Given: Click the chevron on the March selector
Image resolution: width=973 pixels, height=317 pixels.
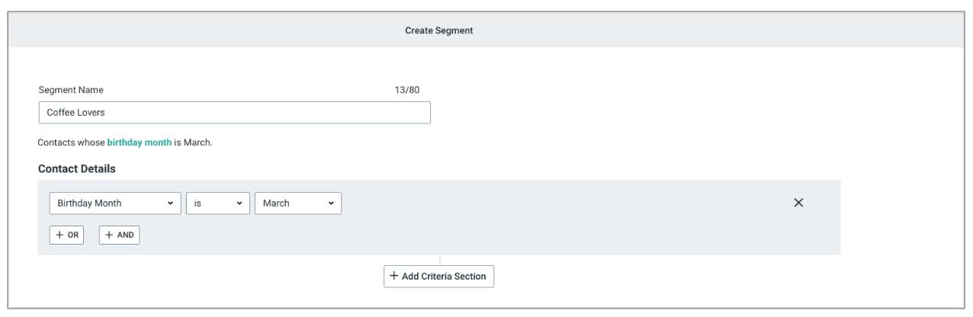Looking at the screenshot, I should pos(331,203).
